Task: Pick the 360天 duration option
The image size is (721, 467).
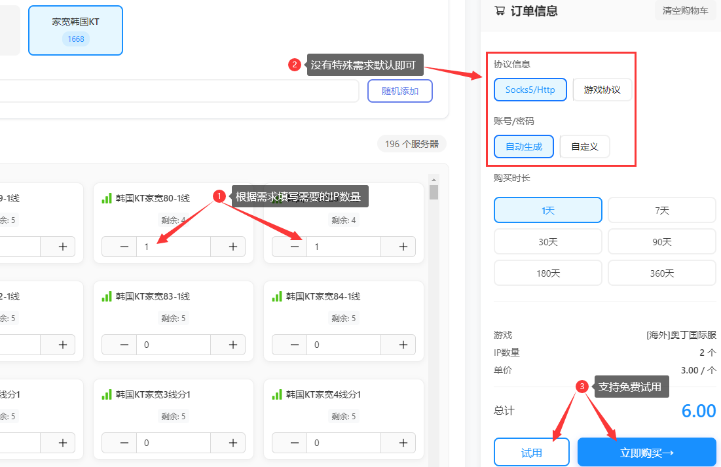Action: tap(661, 273)
